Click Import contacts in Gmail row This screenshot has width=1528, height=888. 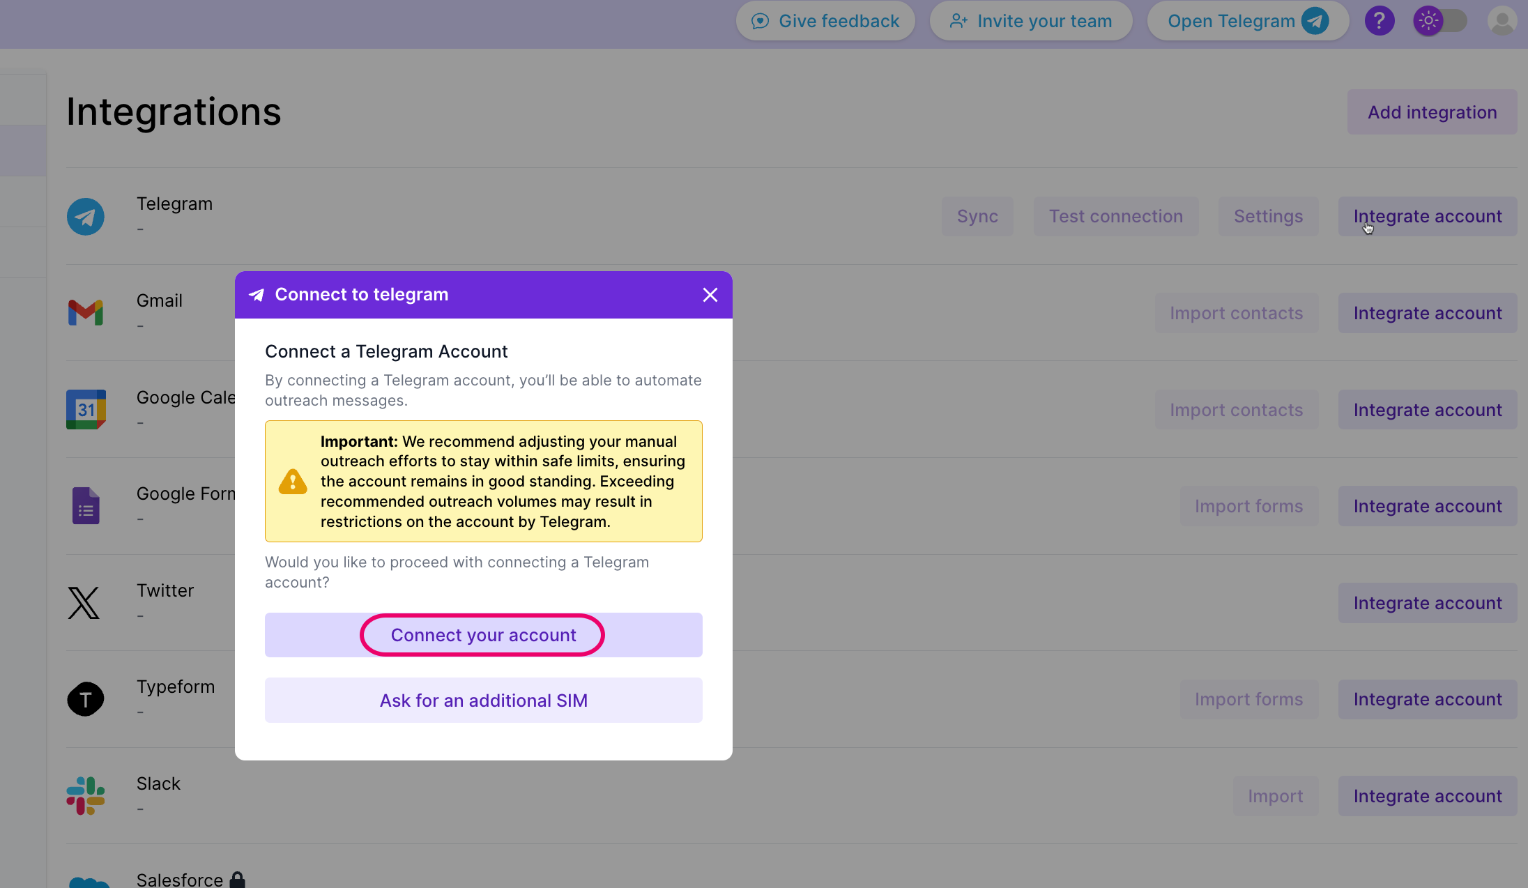[x=1237, y=313]
